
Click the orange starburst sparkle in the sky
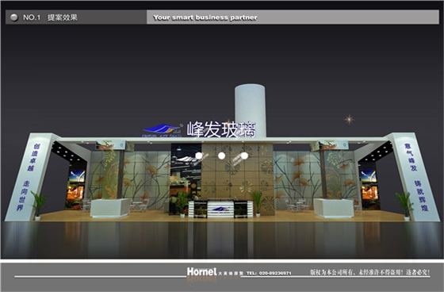tap(349, 119)
